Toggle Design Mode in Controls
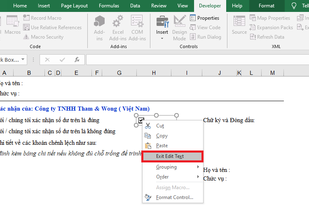Image resolution: width=309 pixels, height=220 pixels. (x=180, y=28)
